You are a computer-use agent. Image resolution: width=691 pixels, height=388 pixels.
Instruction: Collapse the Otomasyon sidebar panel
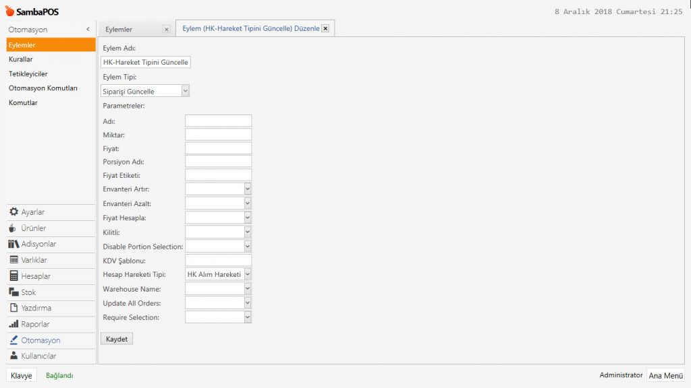pos(88,30)
